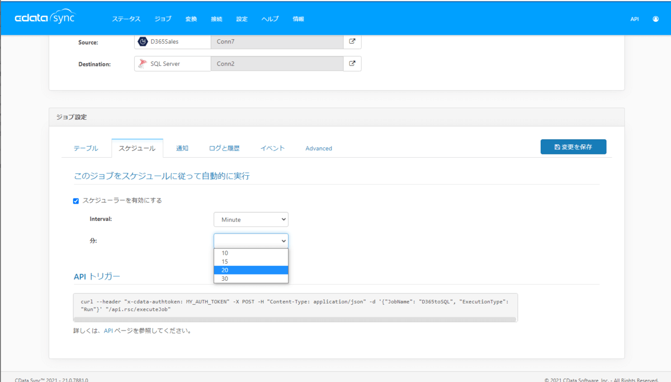The height and width of the screenshot is (382, 671).
Task: Click the 変更を保存 button
Action: click(x=573, y=147)
